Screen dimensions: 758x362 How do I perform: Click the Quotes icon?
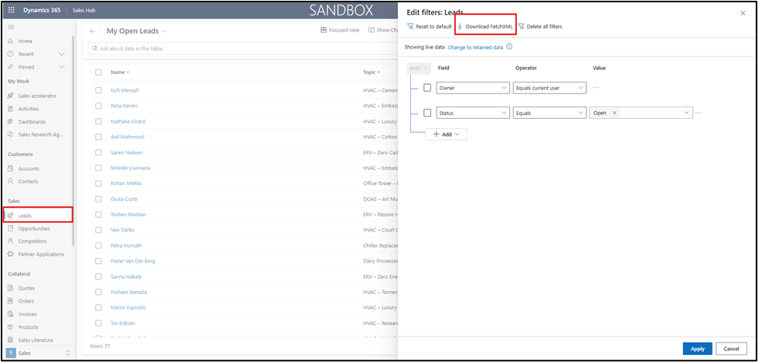tap(11, 288)
